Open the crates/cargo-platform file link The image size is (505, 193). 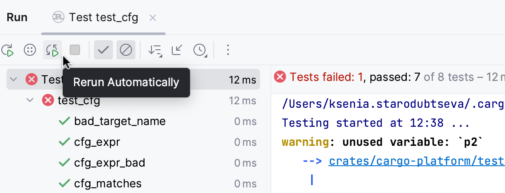[416, 161]
